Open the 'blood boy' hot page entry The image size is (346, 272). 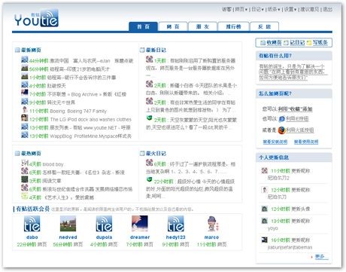coord(53,164)
